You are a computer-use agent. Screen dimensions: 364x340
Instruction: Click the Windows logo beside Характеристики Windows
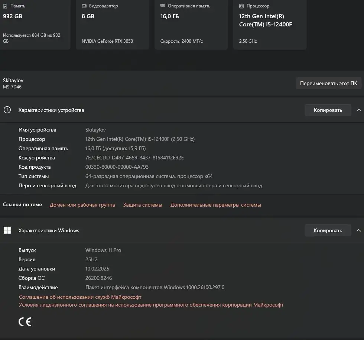click(7, 230)
